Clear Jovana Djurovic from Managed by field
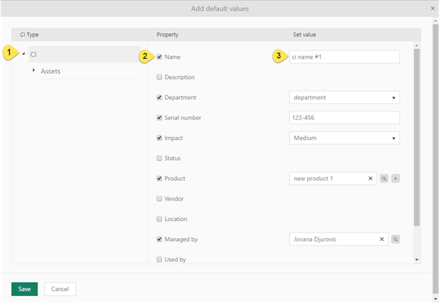The height and width of the screenshot is (303, 439). coord(381,240)
